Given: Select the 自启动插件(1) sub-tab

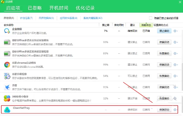Looking at the screenshot, I should pyautogui.click(x=46, y=18).
